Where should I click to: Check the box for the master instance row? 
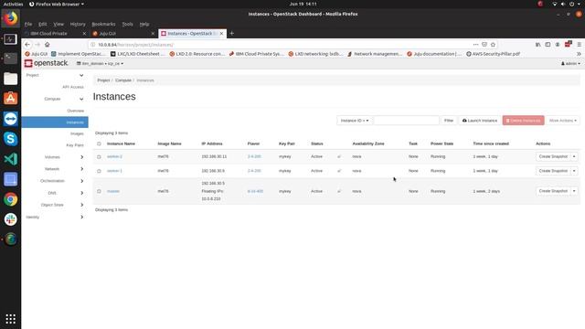tap(99, 191)
